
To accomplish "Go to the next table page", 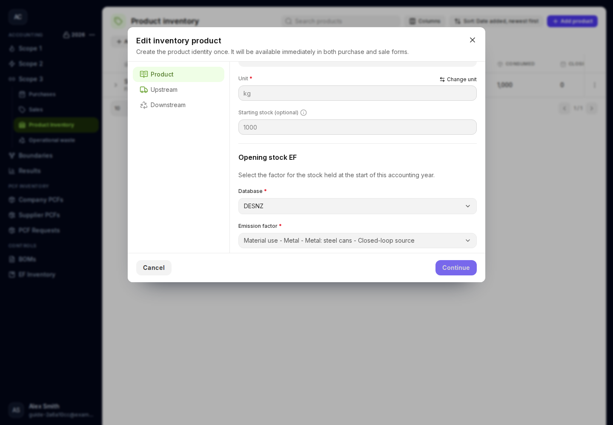I will (x=592, y=108).
